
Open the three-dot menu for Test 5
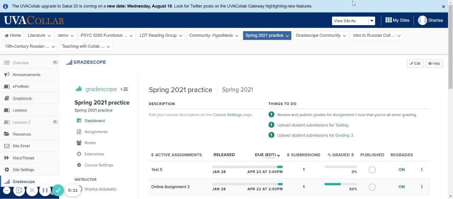coord(422,170)
